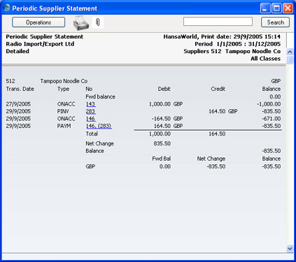Click supplier number 512 in table
The image size is (296, 262).
10,81
